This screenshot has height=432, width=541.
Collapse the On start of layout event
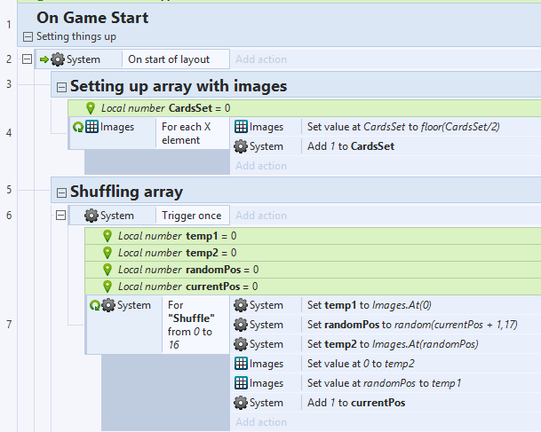click(26, 59)
